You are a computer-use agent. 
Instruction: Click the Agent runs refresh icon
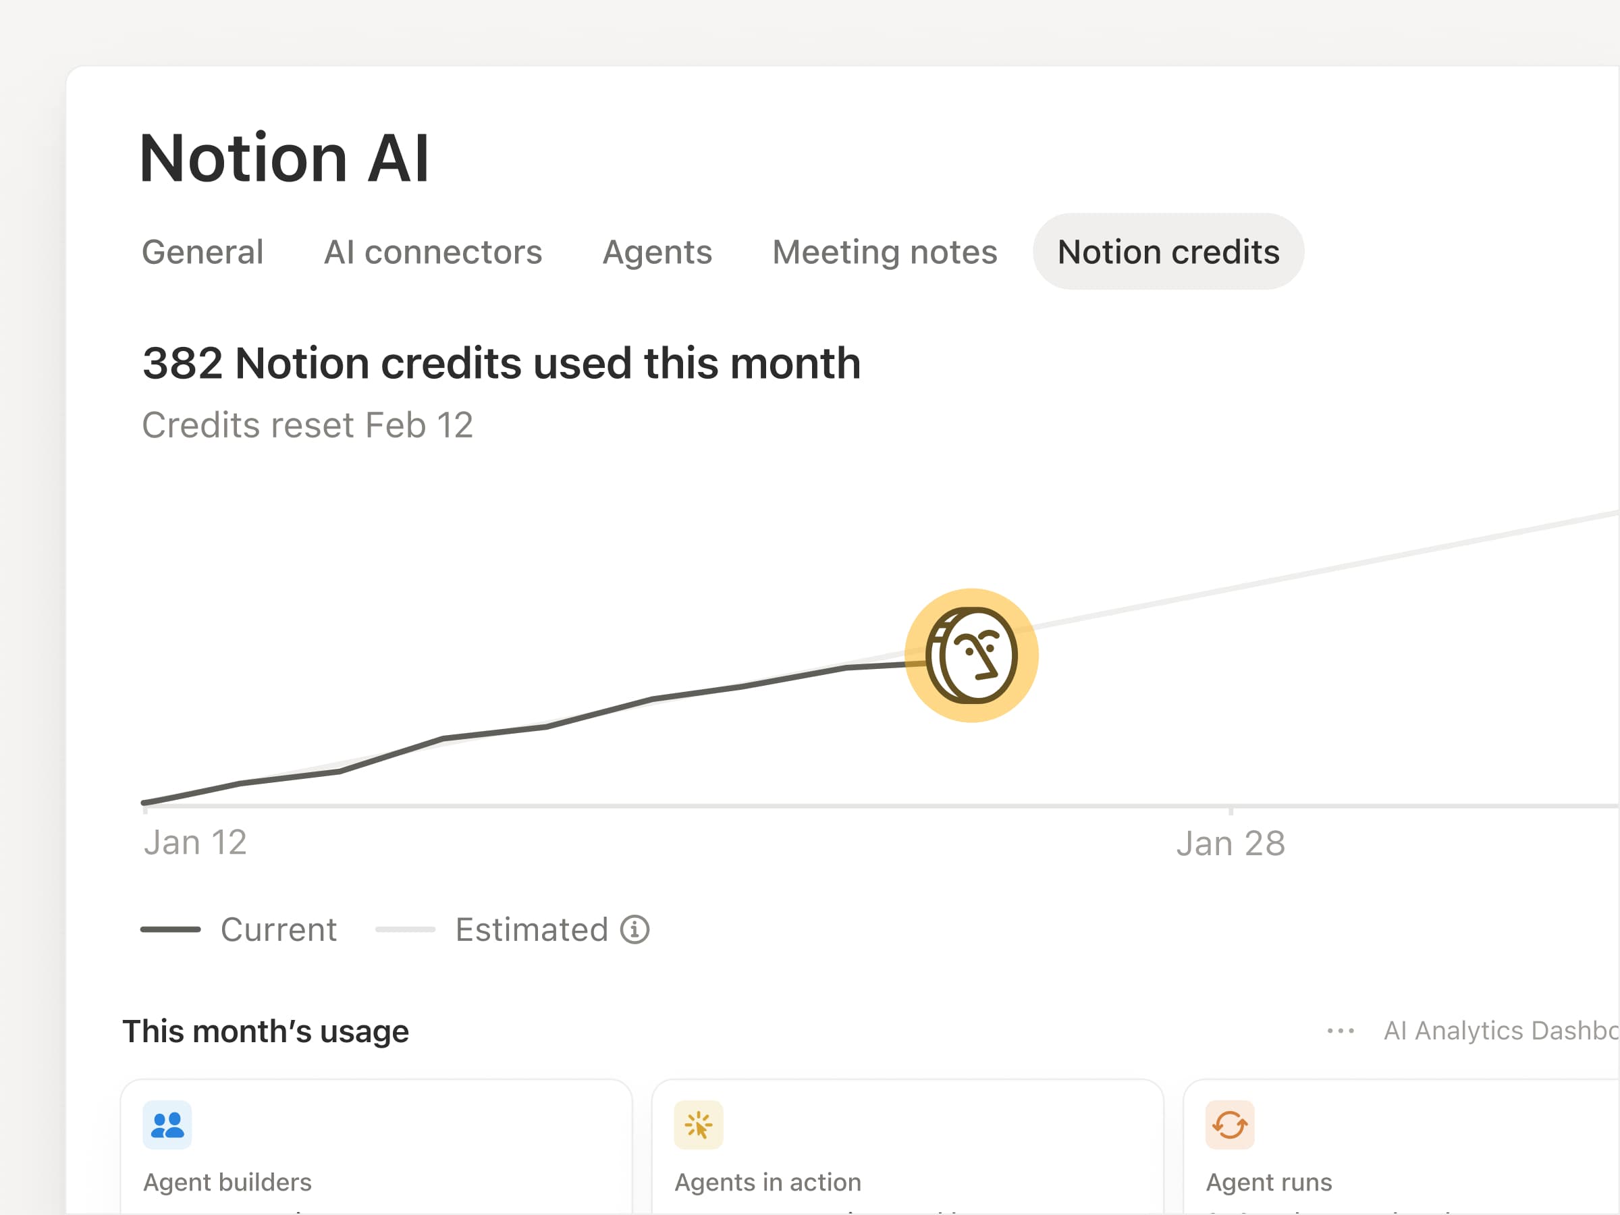(x=1230, y=1125)
